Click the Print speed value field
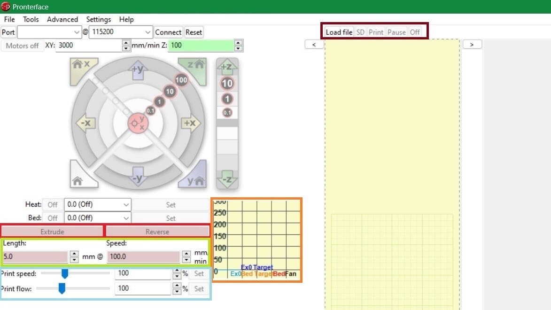551x310 pixels. 143,273
